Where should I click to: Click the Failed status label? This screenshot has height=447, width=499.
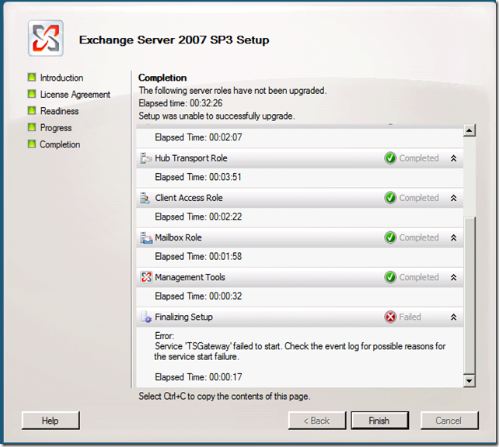(x=410, y=317)
